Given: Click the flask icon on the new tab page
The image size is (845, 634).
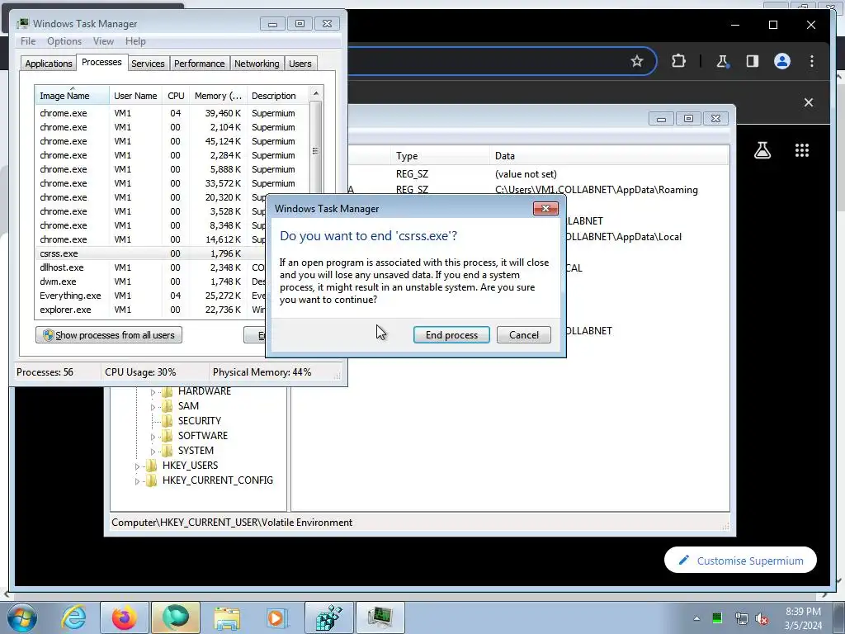Looking at the screenshot, I should (762, 150).
